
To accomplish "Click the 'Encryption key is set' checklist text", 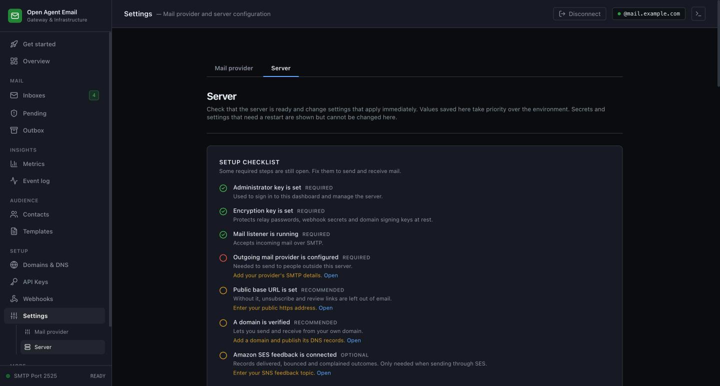I will point(263,211).
